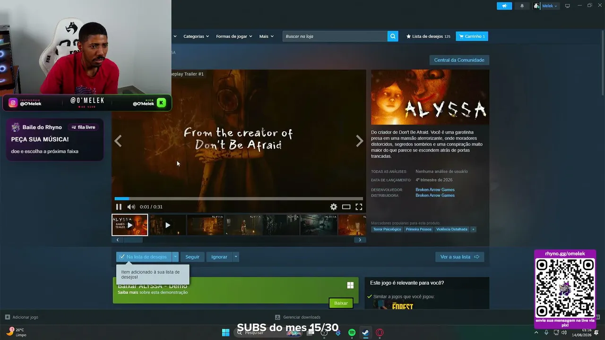Image resolution: width=605 pixels, height=340 pixels.
Task: Seek on the trailer progress bar
Action: tap(239, 199)
